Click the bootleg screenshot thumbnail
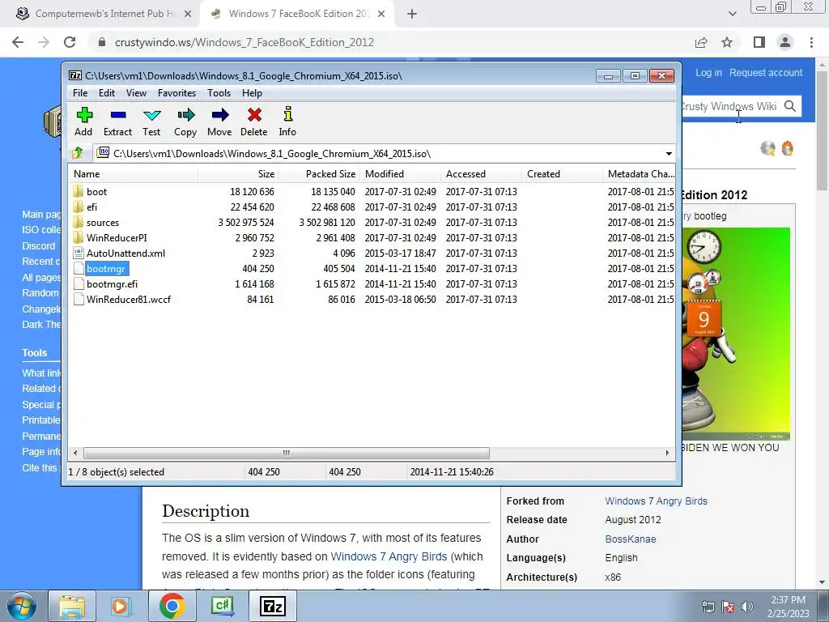 point(736,333)
